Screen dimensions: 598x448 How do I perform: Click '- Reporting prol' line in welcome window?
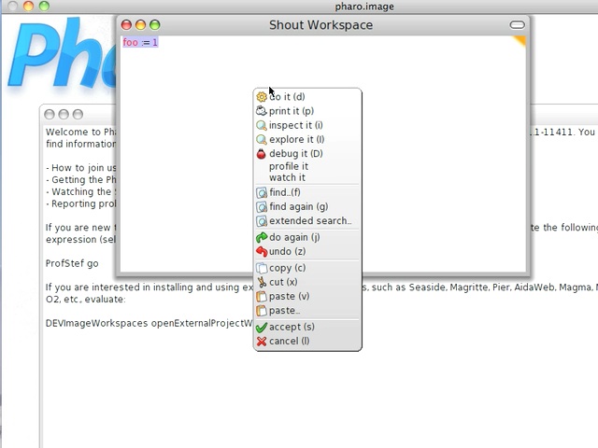click(x=81, y=203)
